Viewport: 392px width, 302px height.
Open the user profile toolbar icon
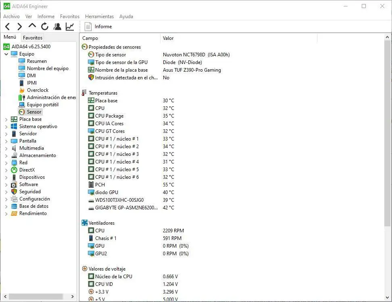point(57,27)
